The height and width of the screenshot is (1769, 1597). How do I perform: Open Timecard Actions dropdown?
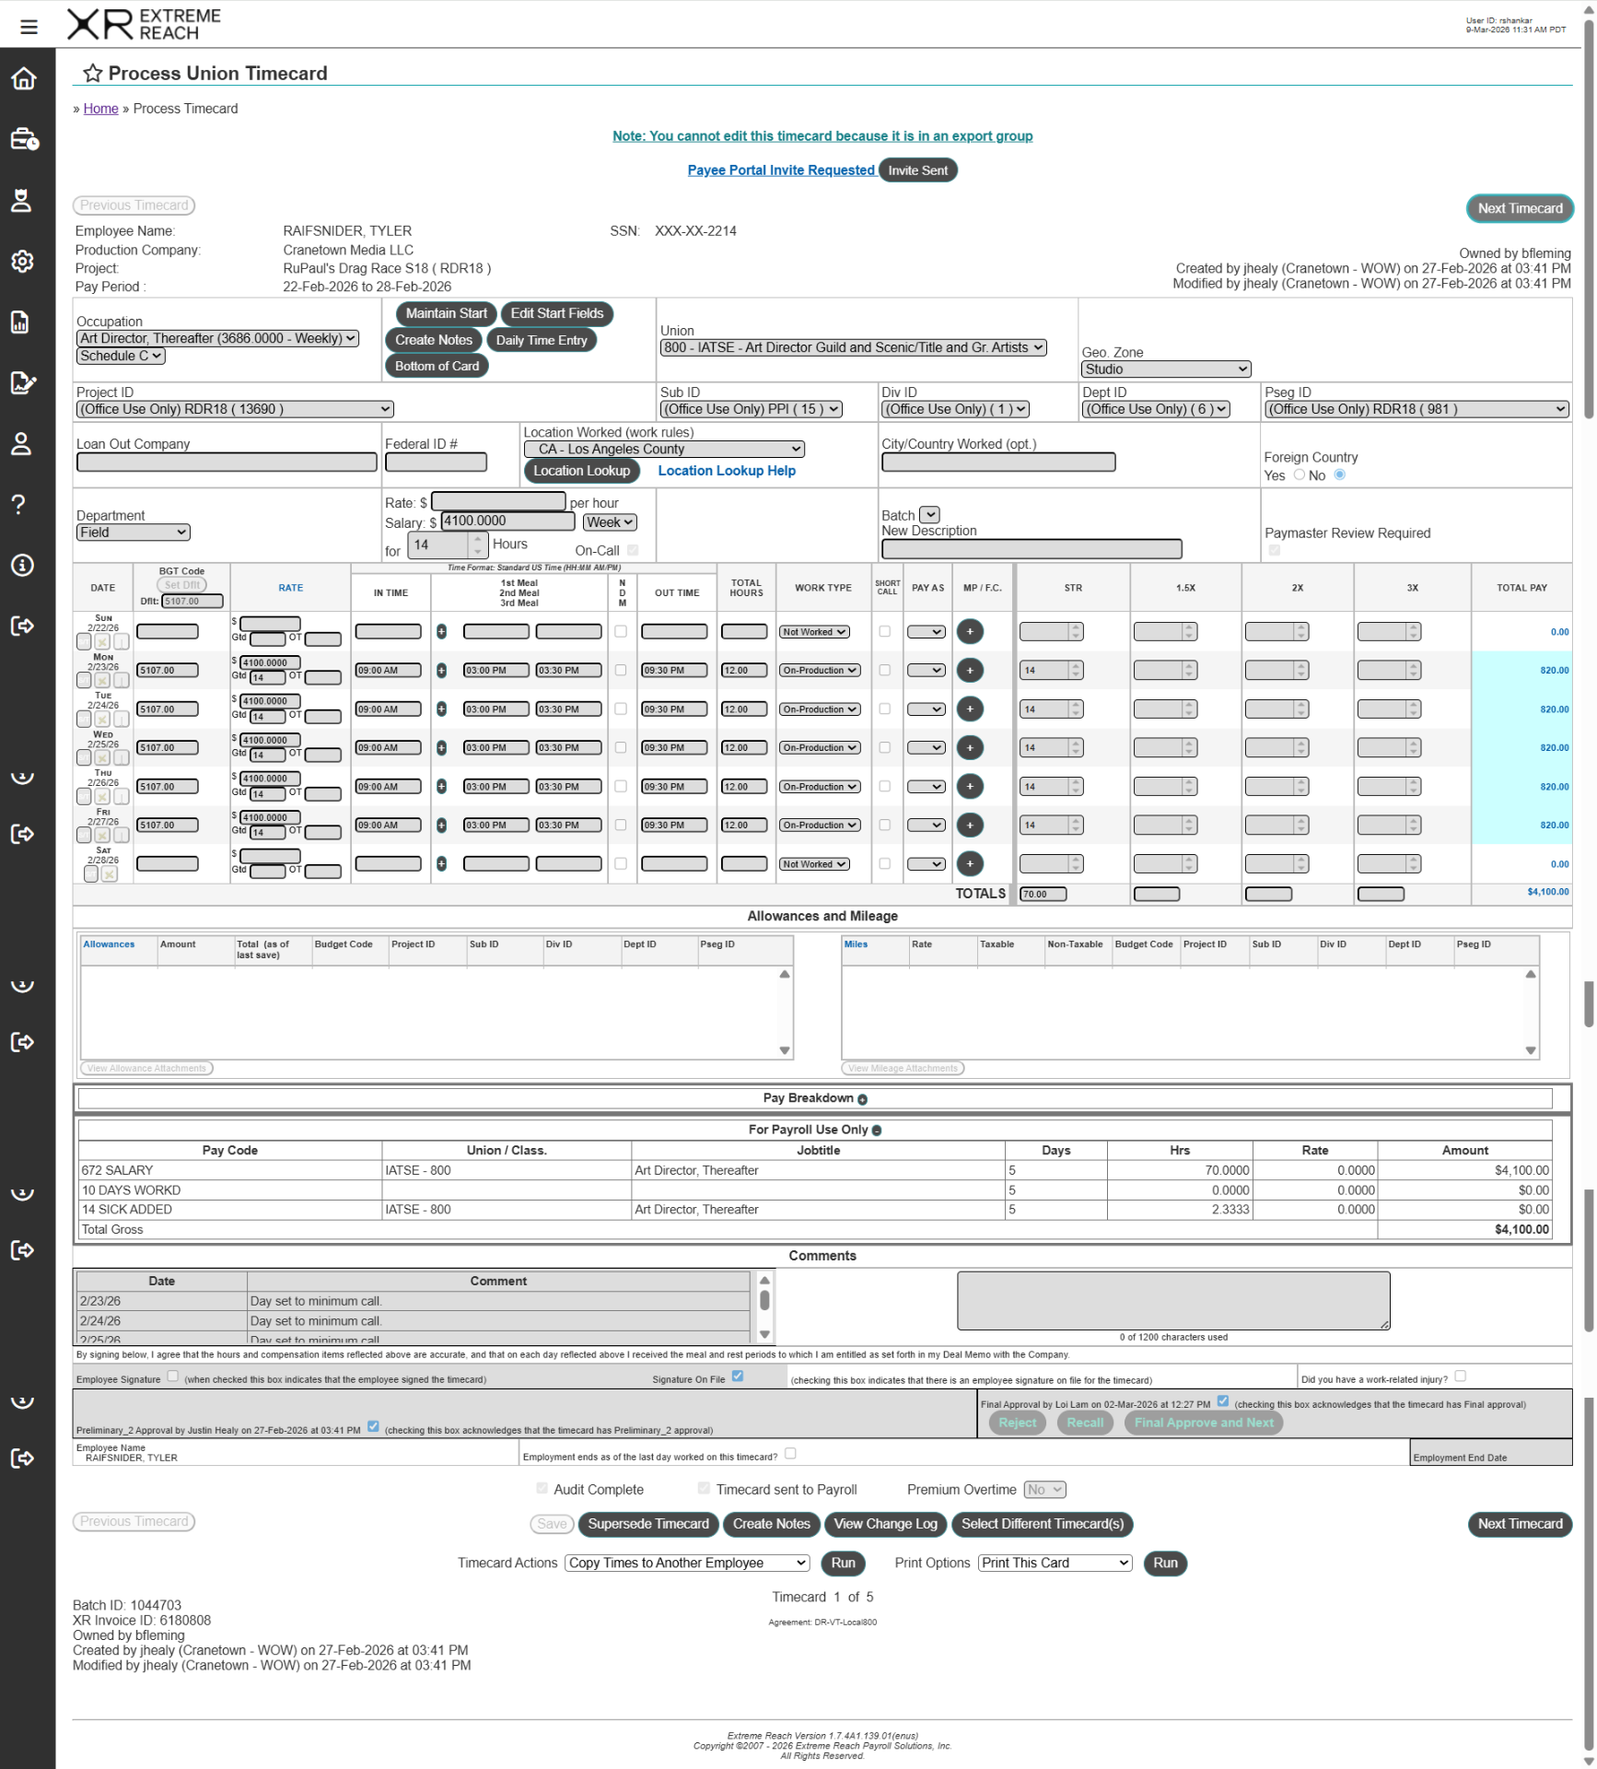point(687,1564)
